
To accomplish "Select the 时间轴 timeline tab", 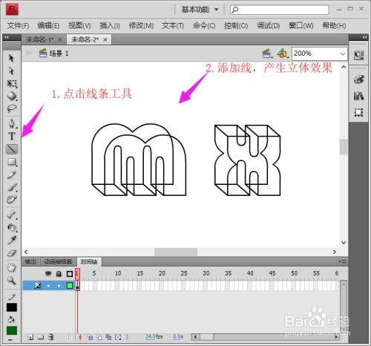I will [89, 262].
